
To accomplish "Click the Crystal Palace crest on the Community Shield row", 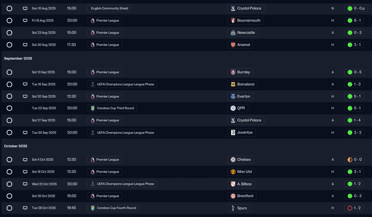I will coord(233,8).
